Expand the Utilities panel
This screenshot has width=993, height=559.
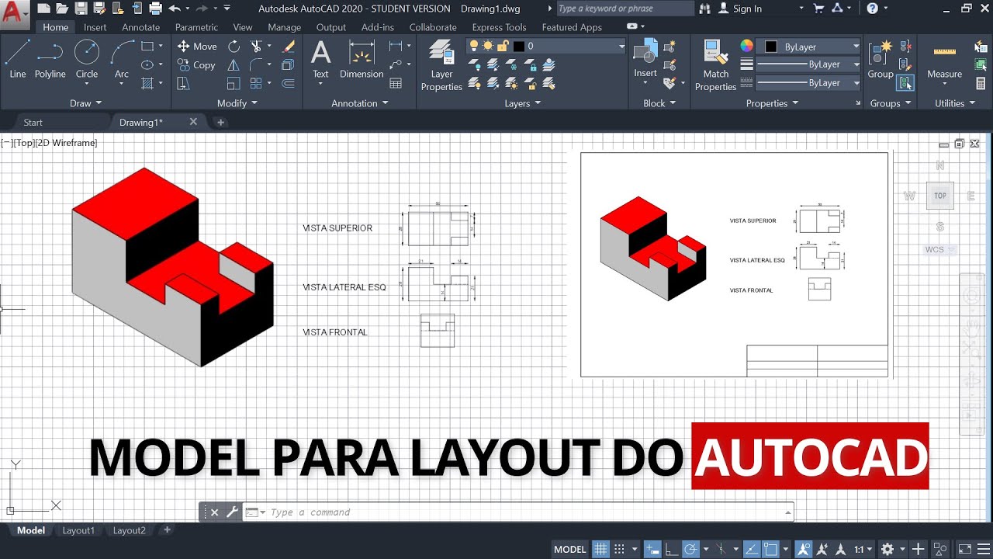click(x=955, y=103)
